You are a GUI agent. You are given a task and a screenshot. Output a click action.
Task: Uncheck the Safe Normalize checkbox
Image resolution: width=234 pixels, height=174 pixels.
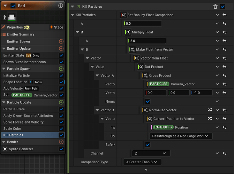pyautogui.click(x=148, y=145)
